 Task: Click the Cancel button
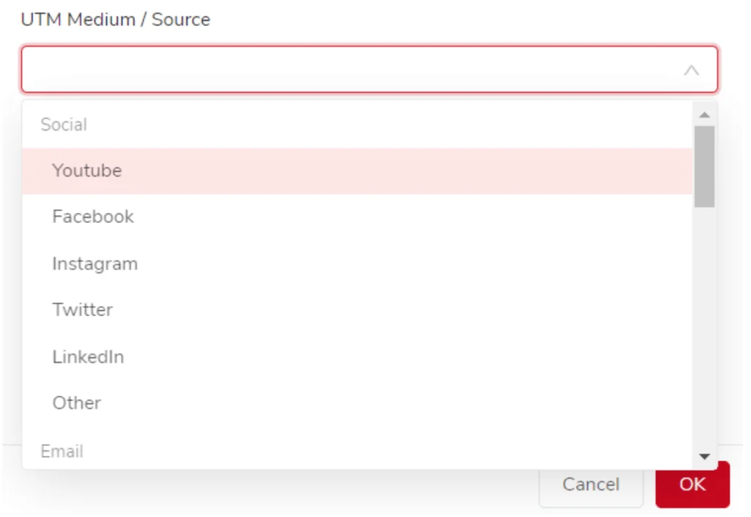pos(590,484)
